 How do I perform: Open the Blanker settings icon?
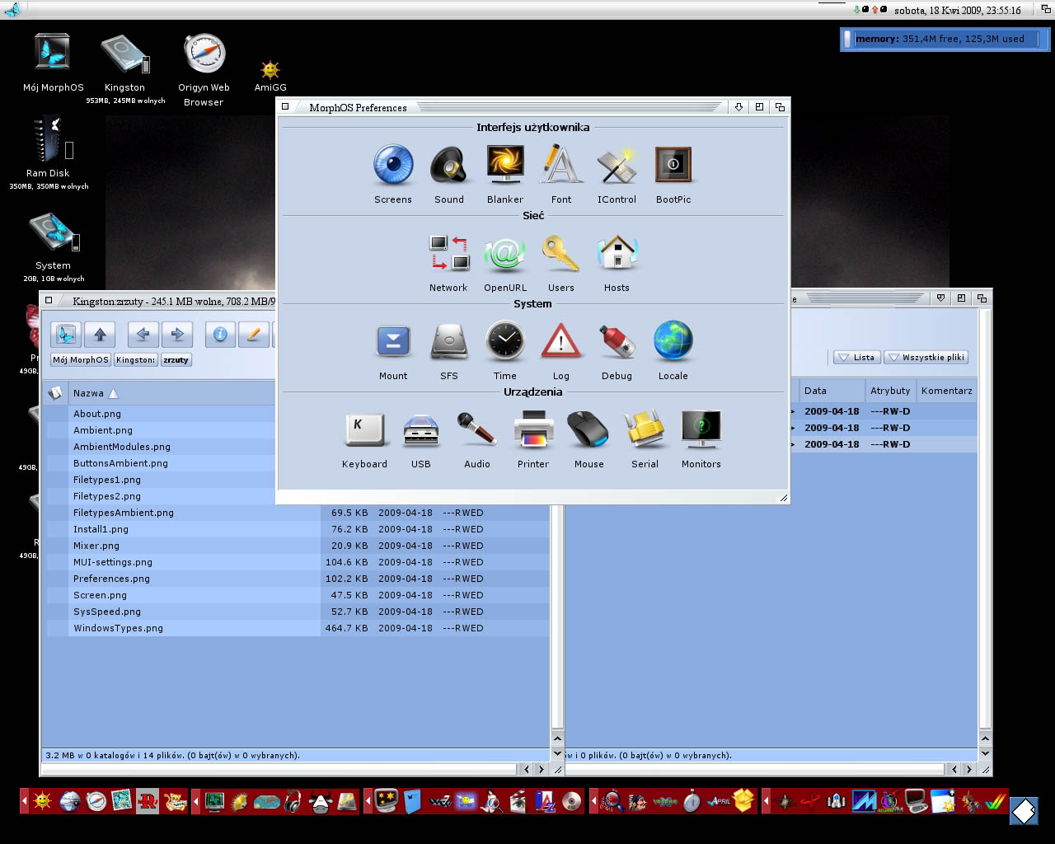tap(505, 166)
